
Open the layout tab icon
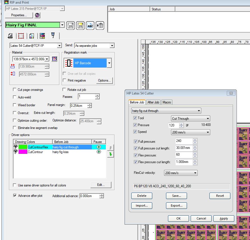pyautogui.click(x=10, y=36)
